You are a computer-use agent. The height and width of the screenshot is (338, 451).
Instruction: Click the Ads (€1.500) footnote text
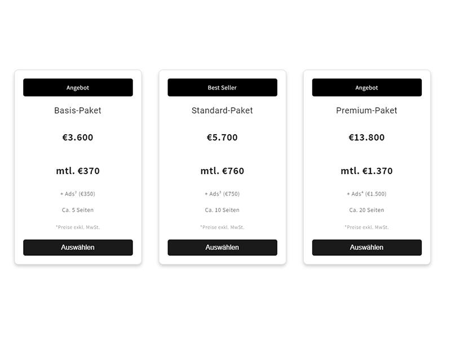366,194
